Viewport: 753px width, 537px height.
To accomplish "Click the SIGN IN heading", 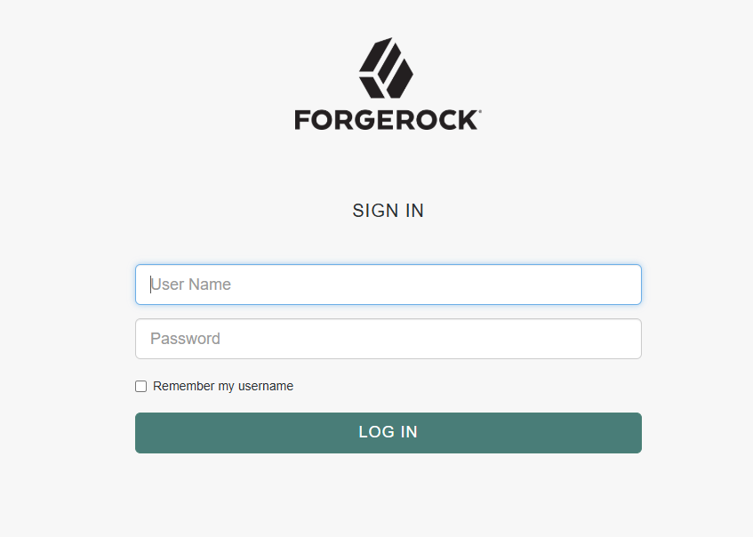I will [388, 211].
